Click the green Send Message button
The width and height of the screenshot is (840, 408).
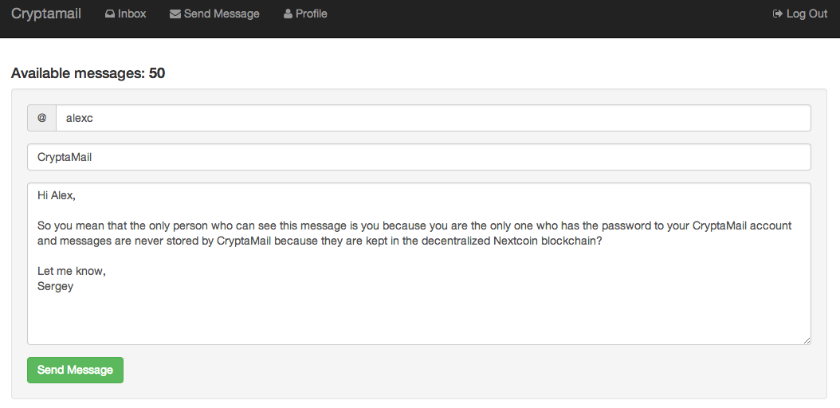[x=75, y=370]
